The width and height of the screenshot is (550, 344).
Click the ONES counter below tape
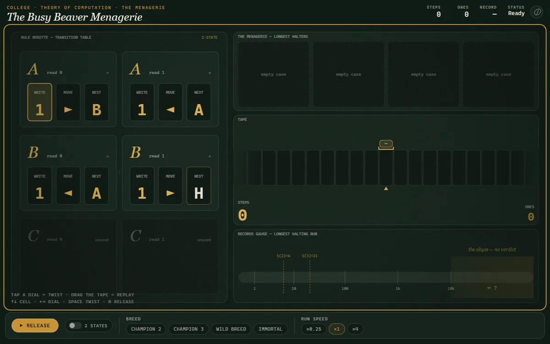pos(531,217)
